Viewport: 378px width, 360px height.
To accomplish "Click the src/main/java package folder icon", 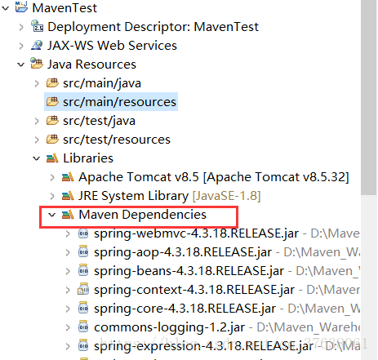I will pyautogui.click(x=52, y=82).
